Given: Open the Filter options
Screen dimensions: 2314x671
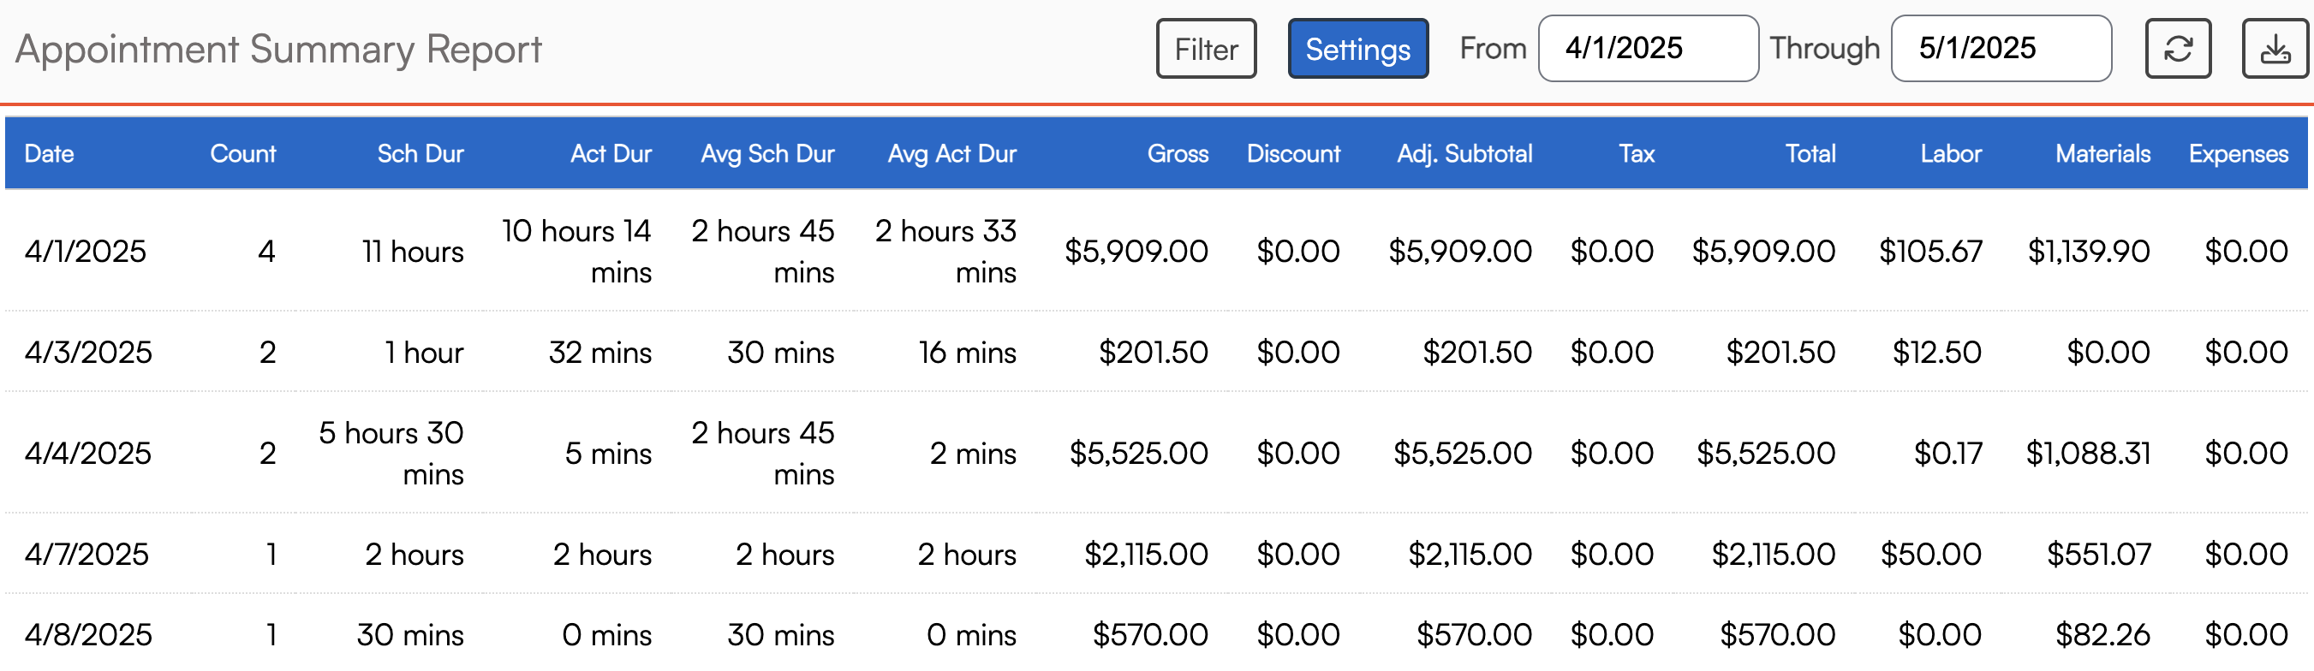Looking at the screenshot, I should coord(1206,49).
